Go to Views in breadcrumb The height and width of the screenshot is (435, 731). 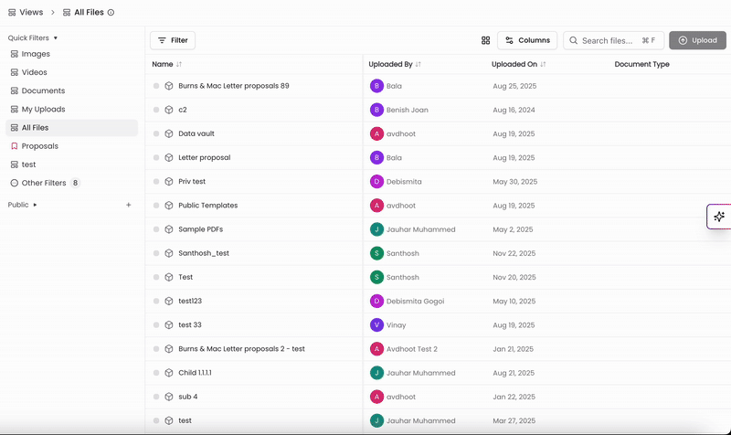click(31, 13)
